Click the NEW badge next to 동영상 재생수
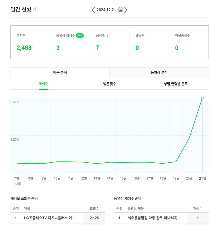The image size is (210, 225). click(80, 36)
